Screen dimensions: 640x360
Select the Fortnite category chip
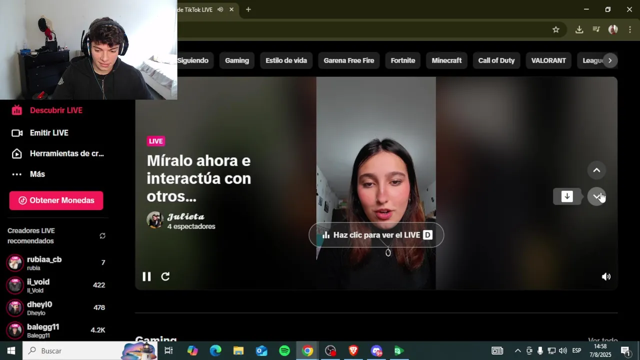[x=403, y=60]
